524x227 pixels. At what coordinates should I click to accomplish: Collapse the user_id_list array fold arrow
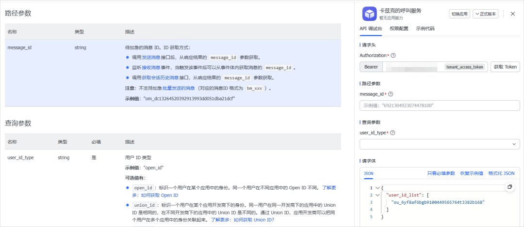377,195
